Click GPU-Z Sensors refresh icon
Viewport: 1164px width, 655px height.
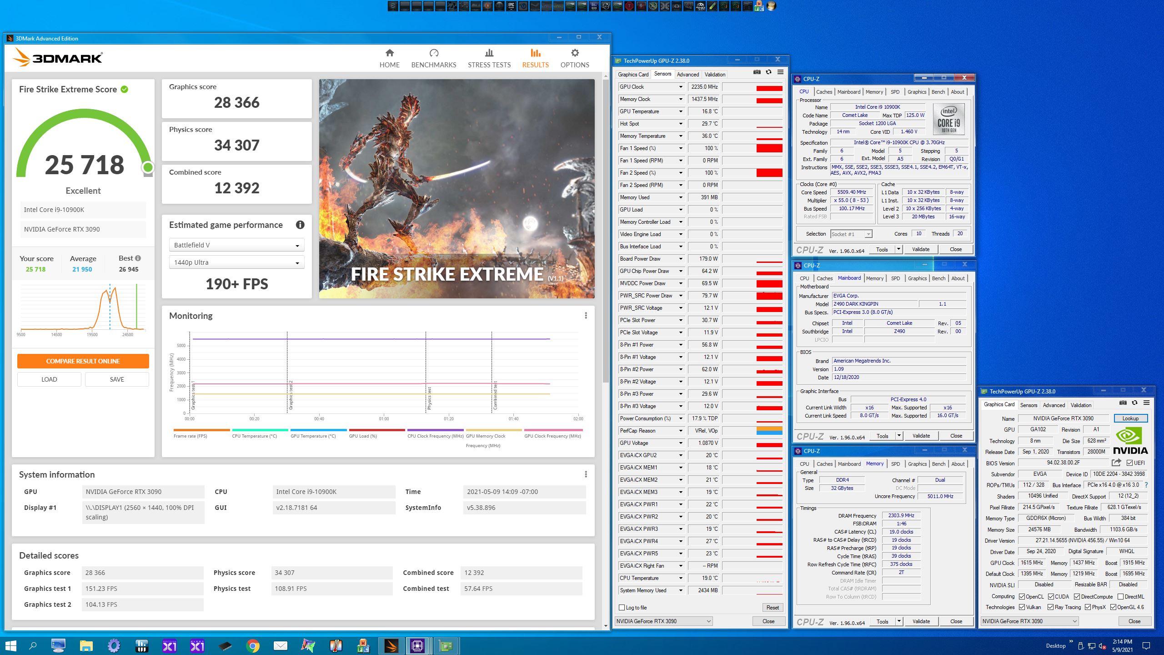pos(768,72)
